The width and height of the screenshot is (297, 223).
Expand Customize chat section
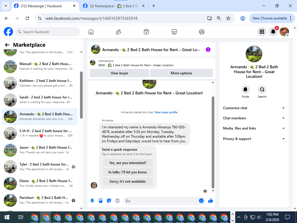click(254, 108)
